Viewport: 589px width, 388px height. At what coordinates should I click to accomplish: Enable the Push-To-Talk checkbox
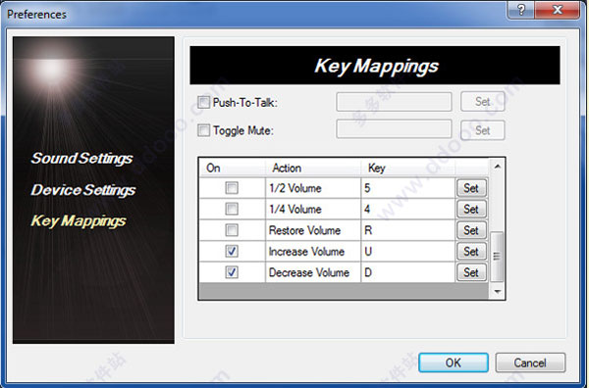coord(203,102)
